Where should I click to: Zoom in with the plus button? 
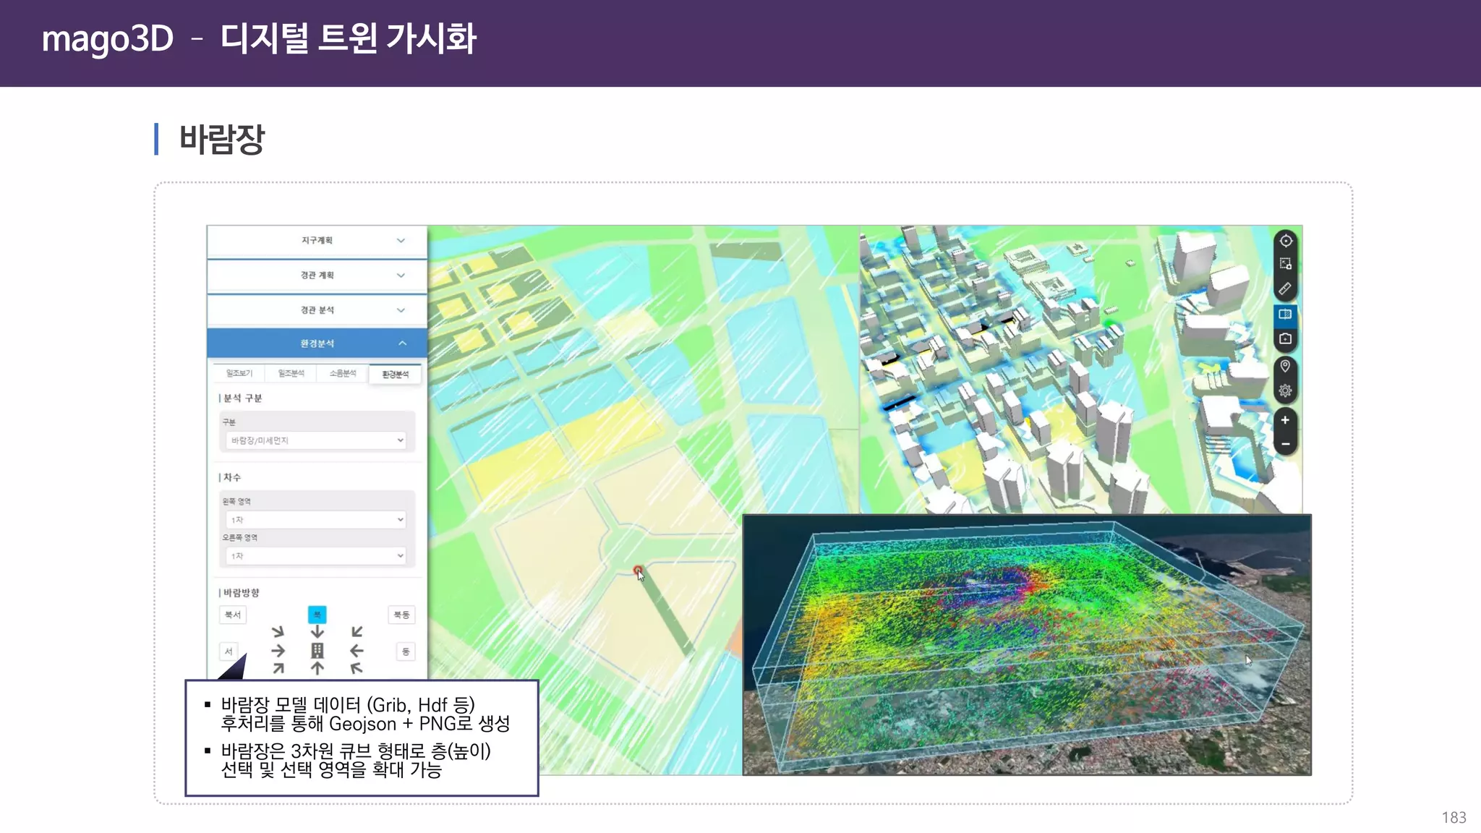click(x=1285, y=420)
